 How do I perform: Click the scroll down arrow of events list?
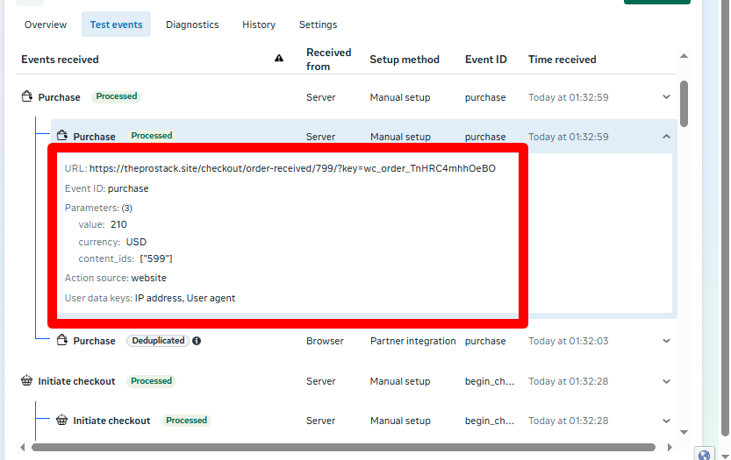(x=684, y=432)
